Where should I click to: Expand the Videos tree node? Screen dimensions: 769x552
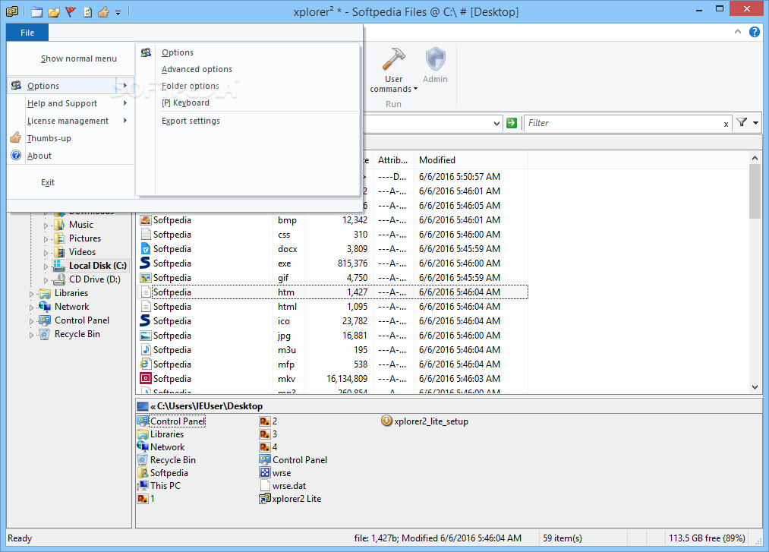(x=46, y=253)
